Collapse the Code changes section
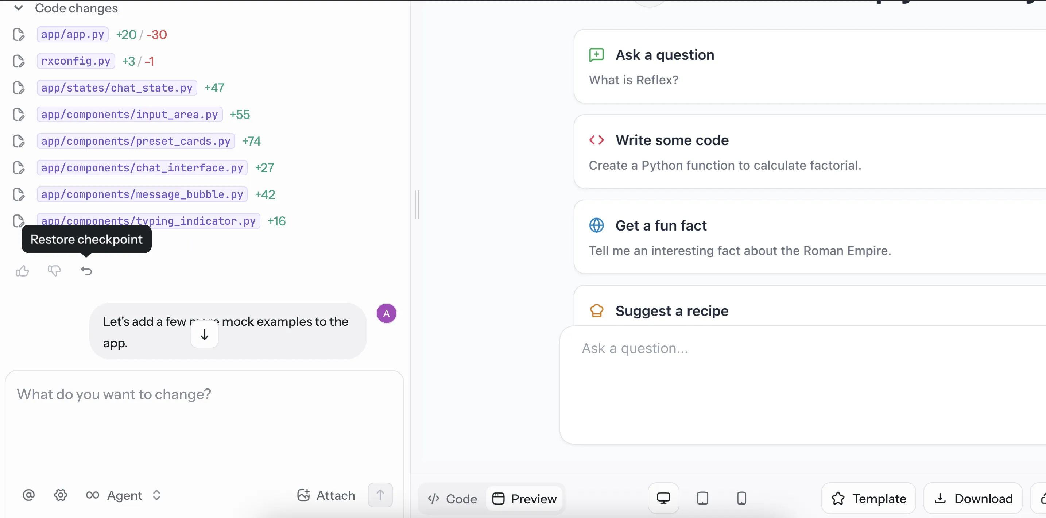The width and height of the screenshot is (1046, 518). tap(19, 8)
